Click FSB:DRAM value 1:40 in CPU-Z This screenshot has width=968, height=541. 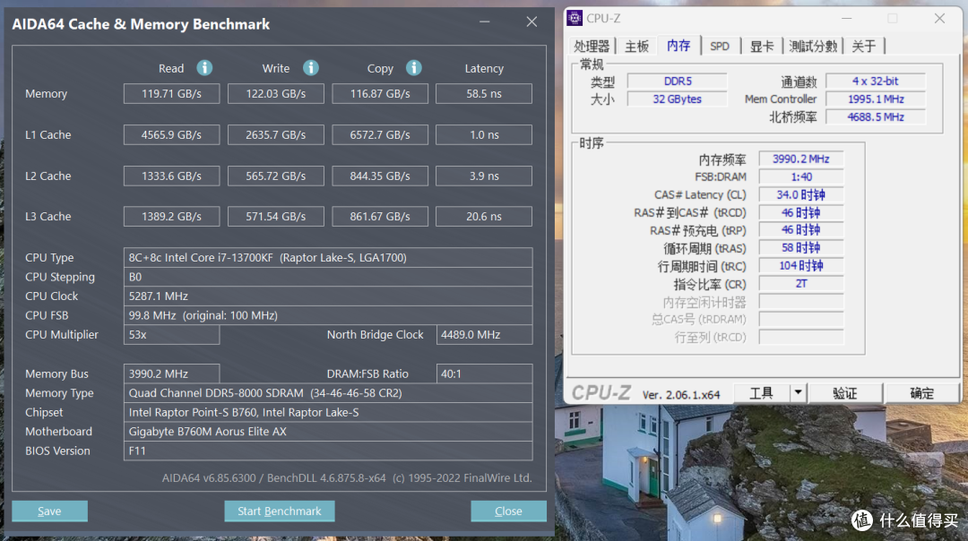[800, 177]
